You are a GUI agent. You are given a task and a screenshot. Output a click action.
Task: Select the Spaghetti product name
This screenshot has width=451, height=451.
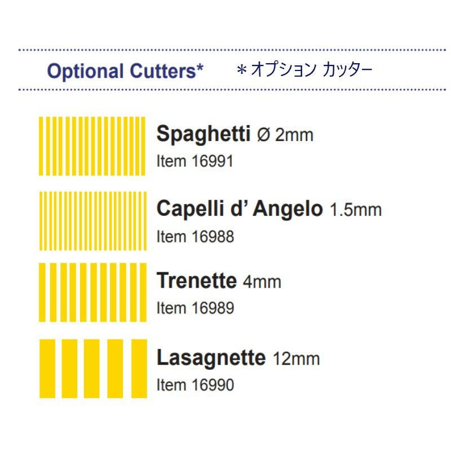(x=203, y=134)
